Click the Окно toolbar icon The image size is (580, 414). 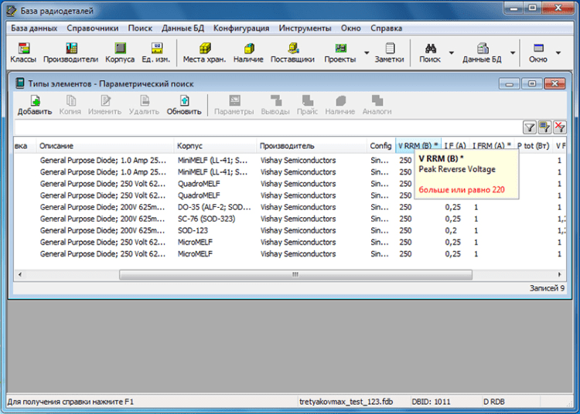[537, 53]
